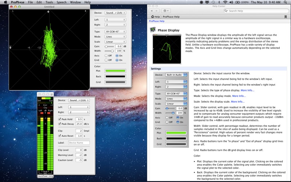Click the Help Center forward arrow
Screen dimensions: 291x182
[156, 11]
